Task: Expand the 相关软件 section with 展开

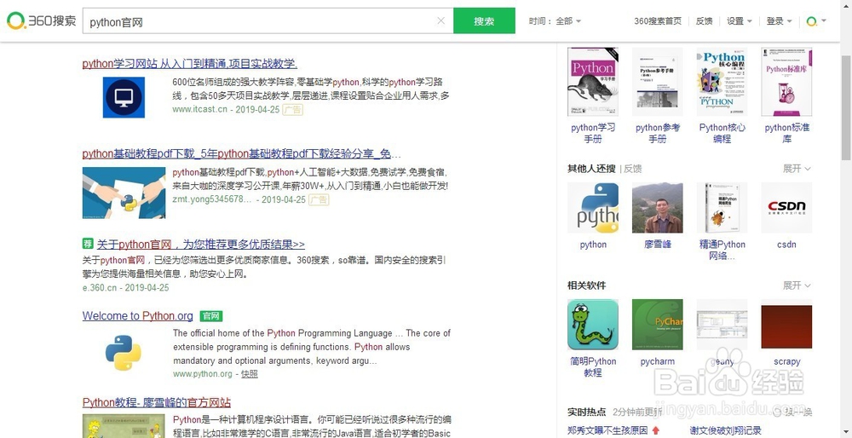Action: pyautogui.click(x=797, y=285)
